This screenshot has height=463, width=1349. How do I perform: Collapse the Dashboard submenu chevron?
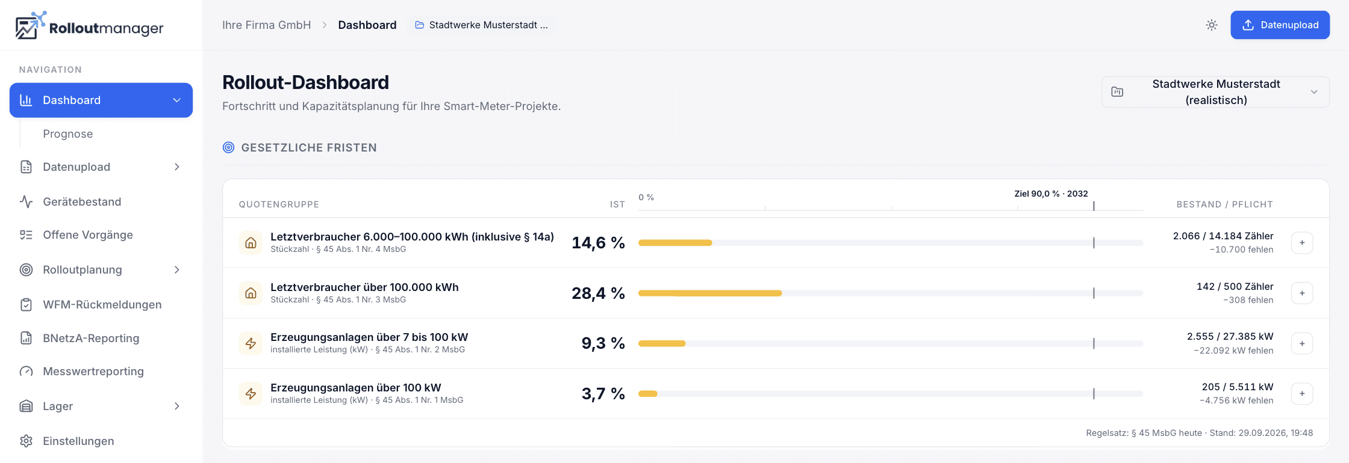click(177, 100)
